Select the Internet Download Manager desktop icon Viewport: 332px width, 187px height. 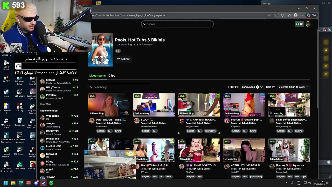6,152
